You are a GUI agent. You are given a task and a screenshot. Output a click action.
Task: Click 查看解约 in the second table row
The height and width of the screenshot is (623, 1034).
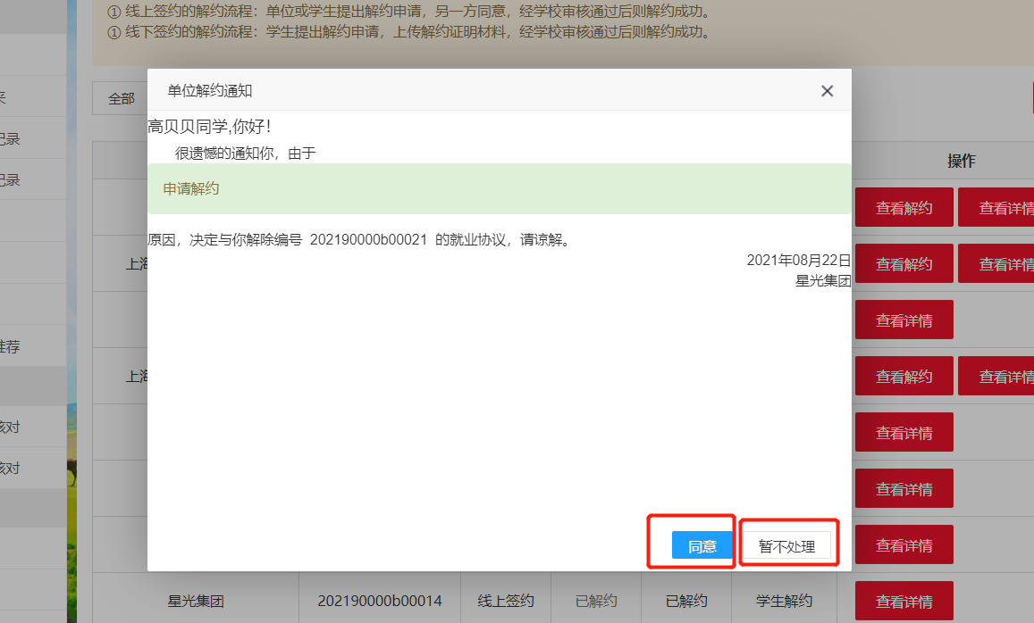tap(904, 264)
